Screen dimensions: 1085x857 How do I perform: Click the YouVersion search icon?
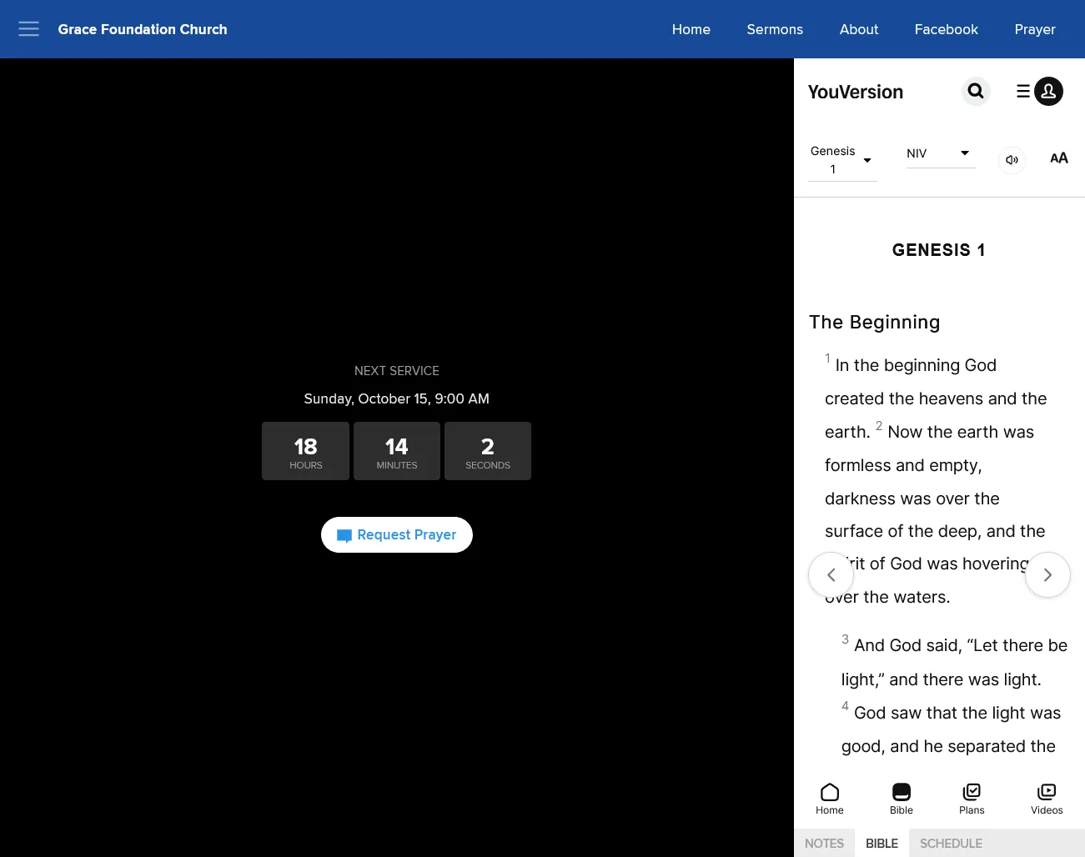[976, 91]
